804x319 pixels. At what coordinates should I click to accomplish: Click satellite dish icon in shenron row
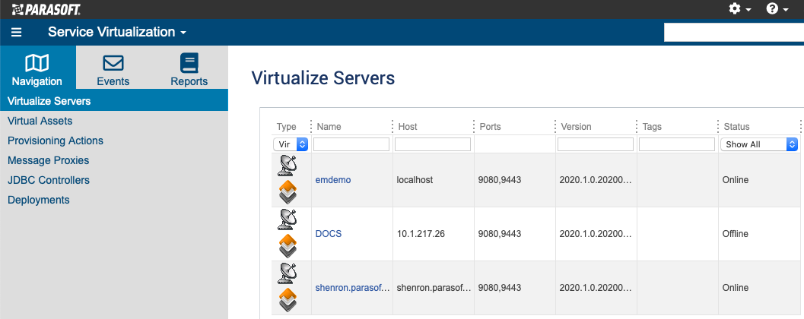(x=288, y=273)
